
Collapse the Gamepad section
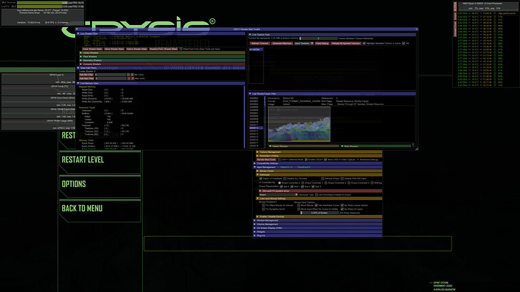319,175
